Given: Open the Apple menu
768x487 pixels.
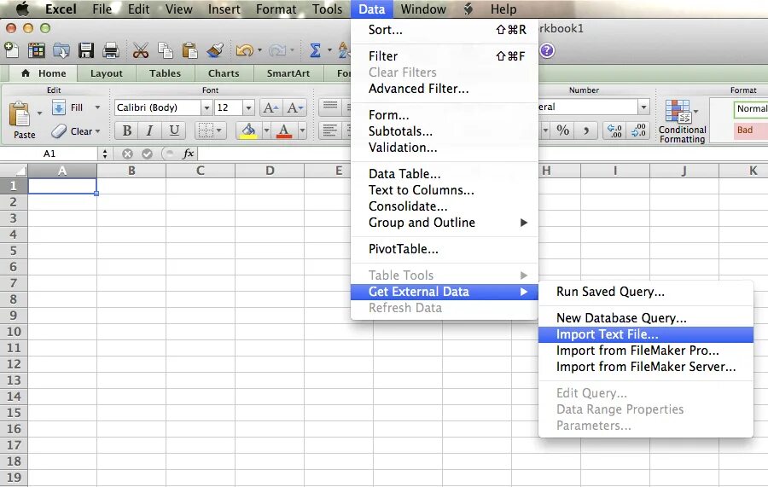Looking at the screenshot, I should coord(22,9).
